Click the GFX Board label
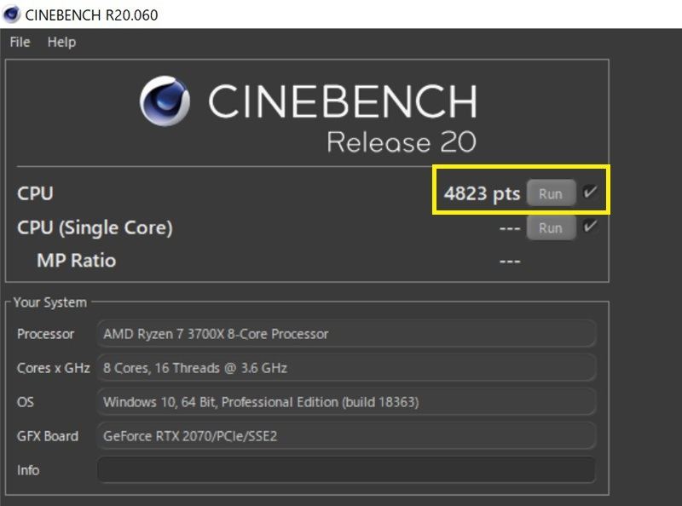This screenshot has width=682, height=506. 48,436
